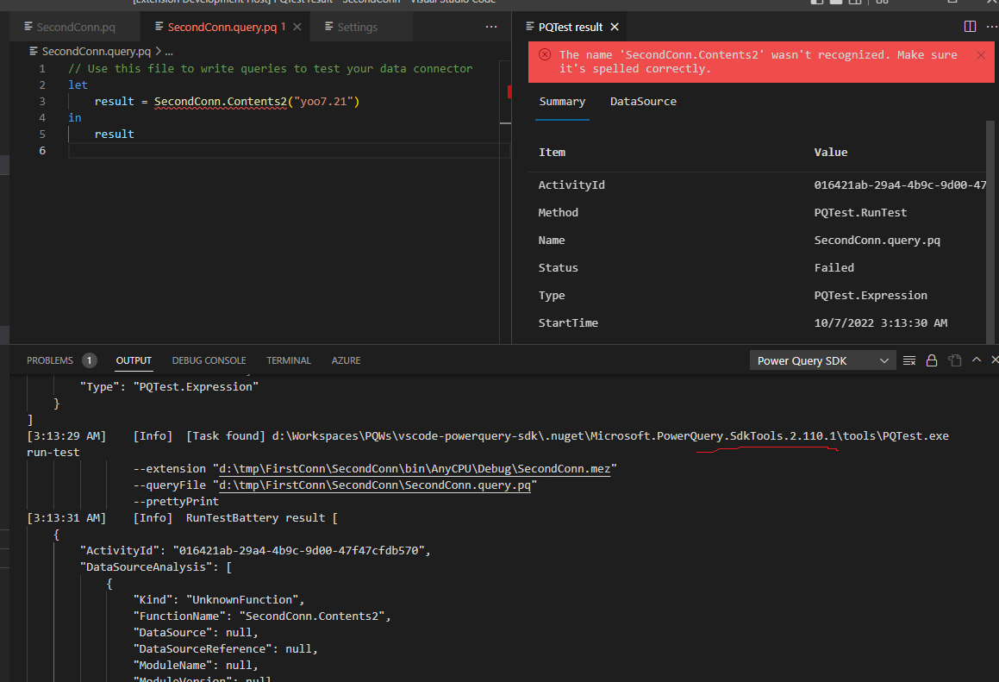
Task: Click the Item column header
Action: (552, 153)
